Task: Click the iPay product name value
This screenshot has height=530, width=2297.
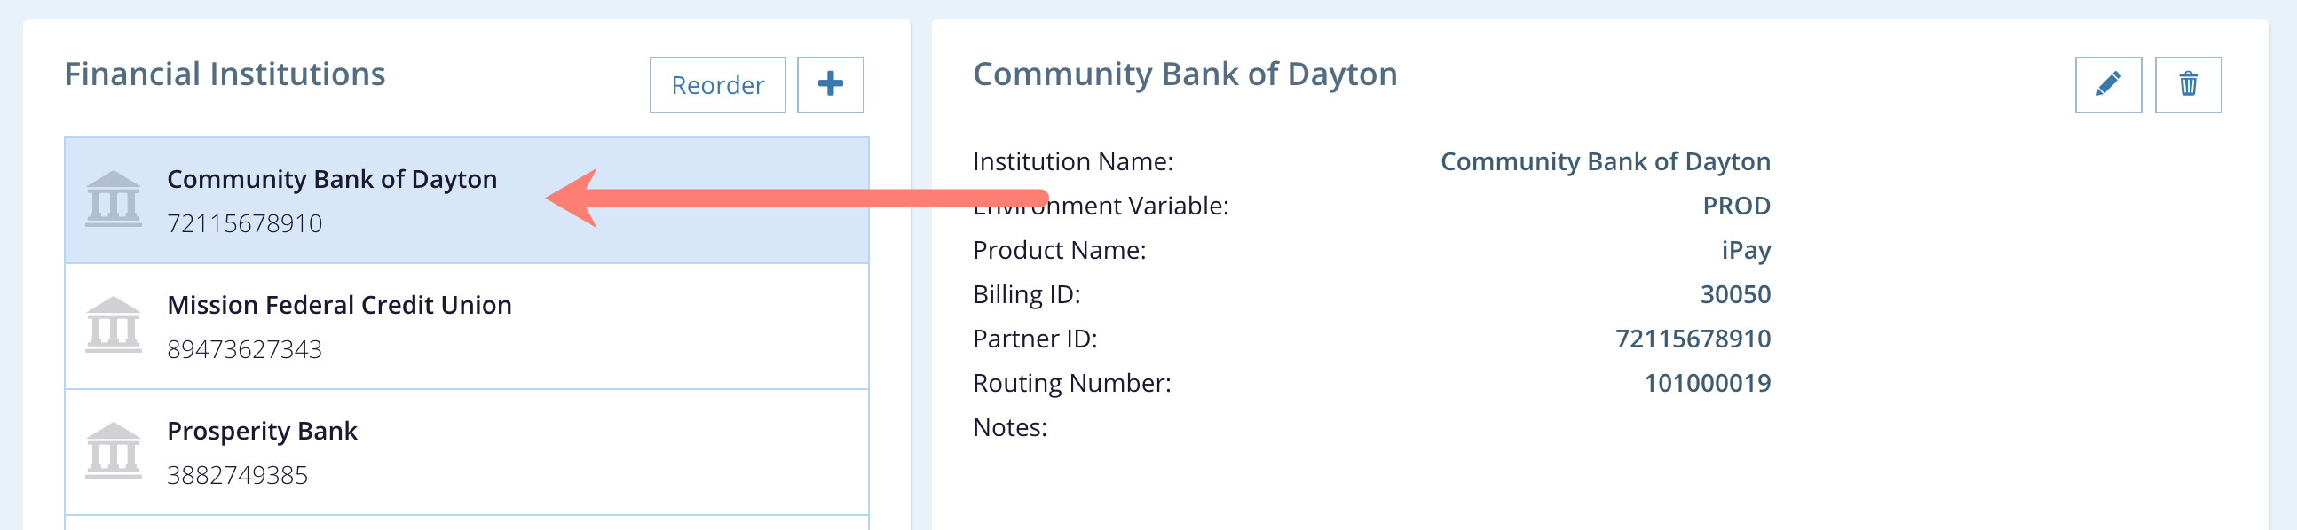Action: (x=1745, y=250)
